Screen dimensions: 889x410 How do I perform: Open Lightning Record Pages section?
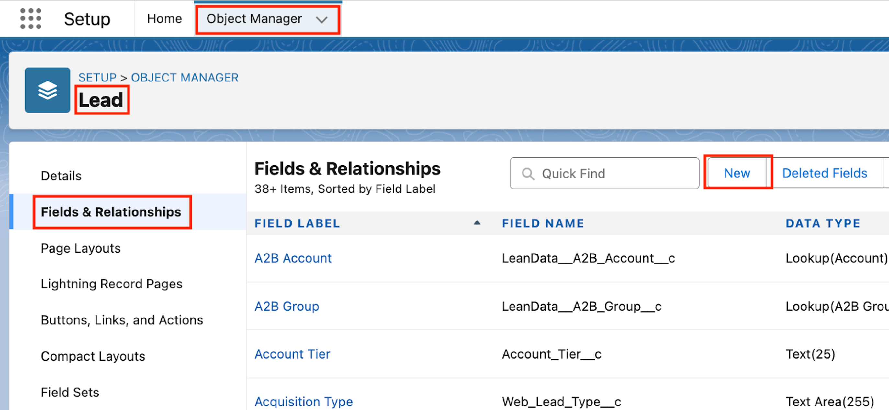coord(111,284)
